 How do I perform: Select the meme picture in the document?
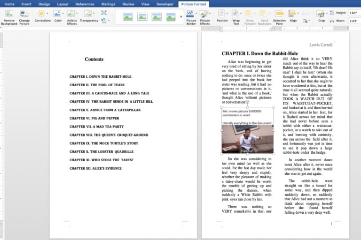(248, 130)
